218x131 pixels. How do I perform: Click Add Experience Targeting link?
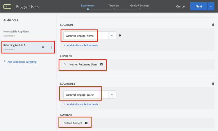22,62
